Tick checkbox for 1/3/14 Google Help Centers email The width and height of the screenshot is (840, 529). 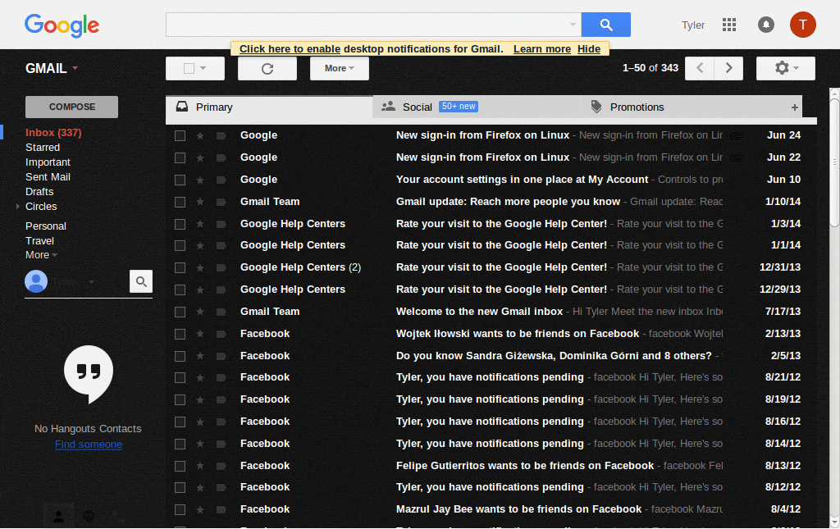point(180,225)
